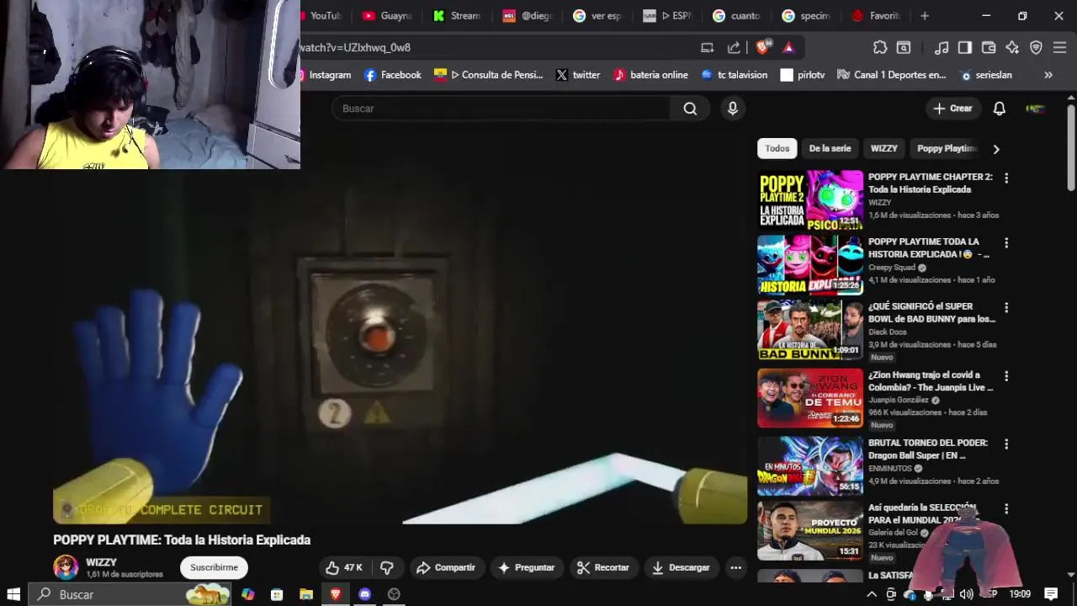The image size is (1077, 606).
Task: Switch to the Stream browser tab
Action: (457, 16)
